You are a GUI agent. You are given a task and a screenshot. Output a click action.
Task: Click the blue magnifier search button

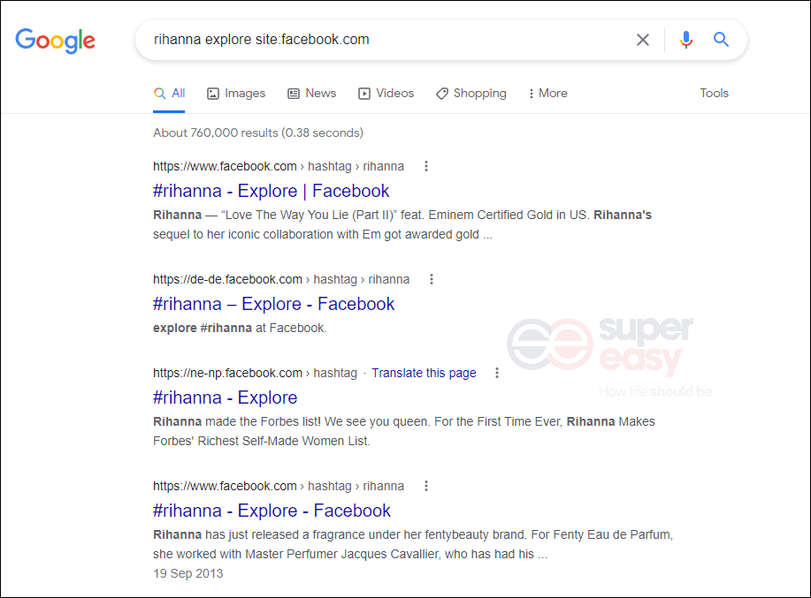coord(722,40)
